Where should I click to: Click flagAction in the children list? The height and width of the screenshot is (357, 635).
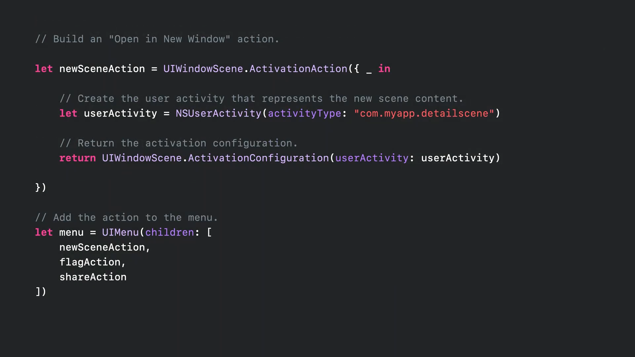click(x=90, y=262)
